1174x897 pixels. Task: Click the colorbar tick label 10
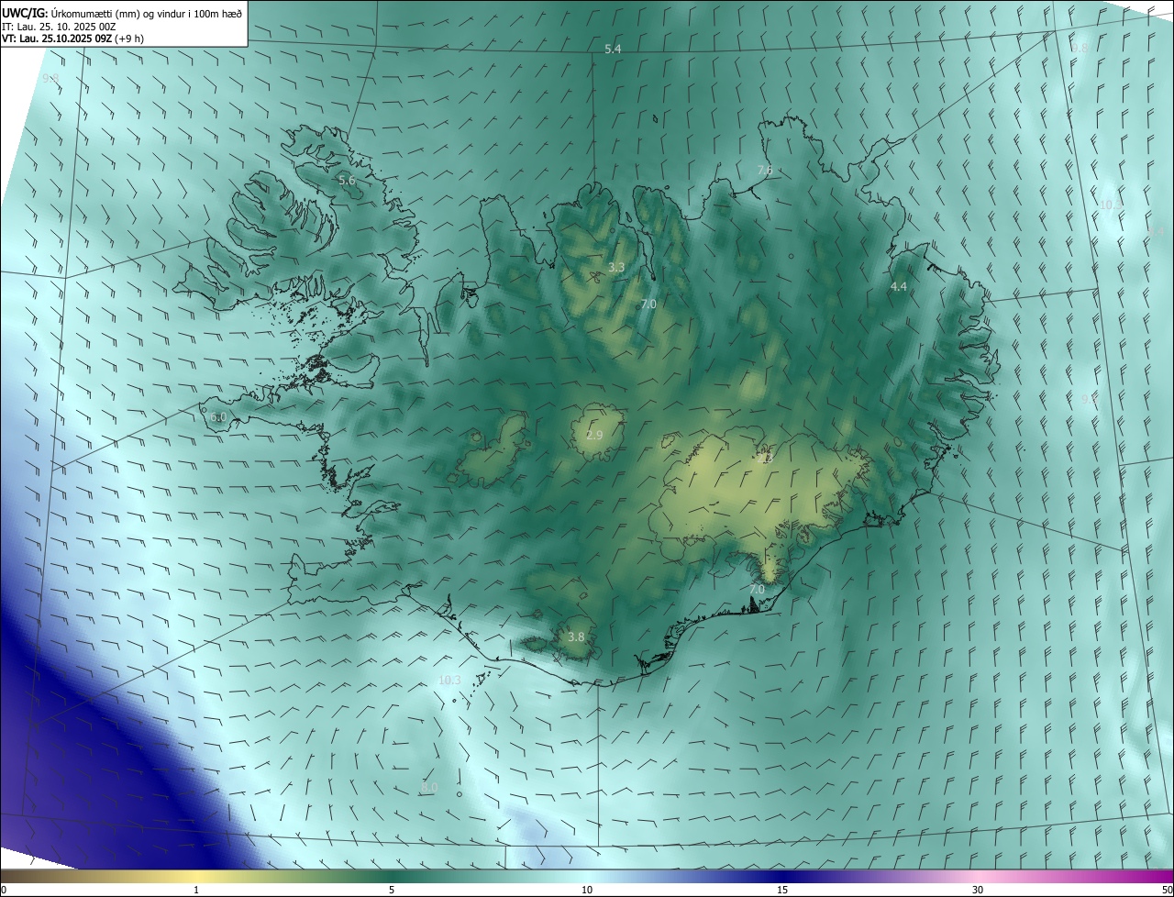coord(587,890)
